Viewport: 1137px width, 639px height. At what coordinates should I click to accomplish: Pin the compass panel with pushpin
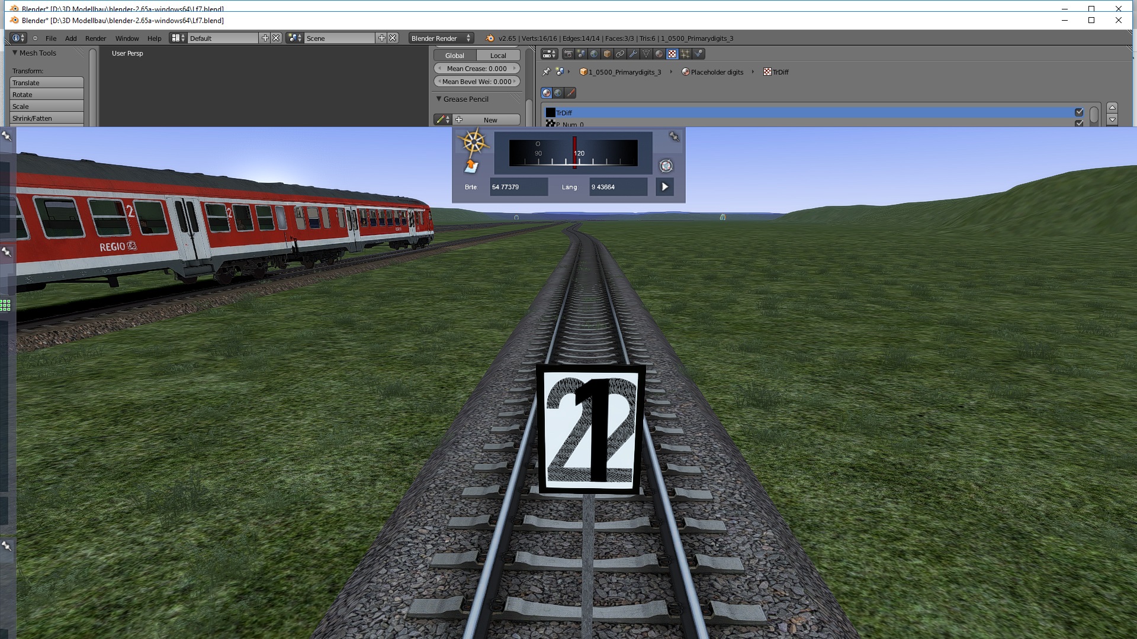[674, 137]
